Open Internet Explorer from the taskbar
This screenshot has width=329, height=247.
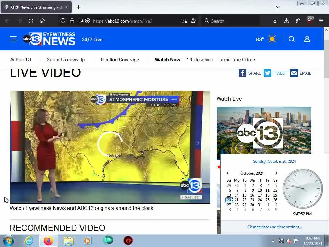[29, 241]
